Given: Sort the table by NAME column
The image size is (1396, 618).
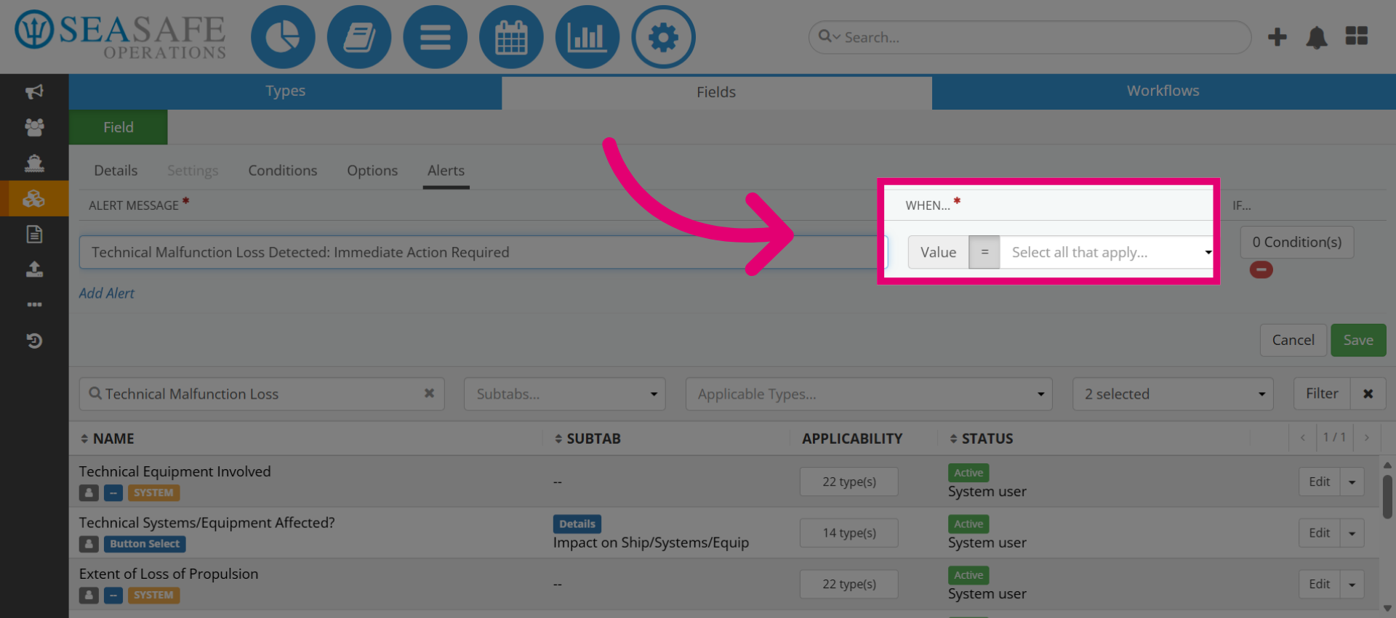Looking at the screenshot, I should pyautogui.click(x=107, y=439).
